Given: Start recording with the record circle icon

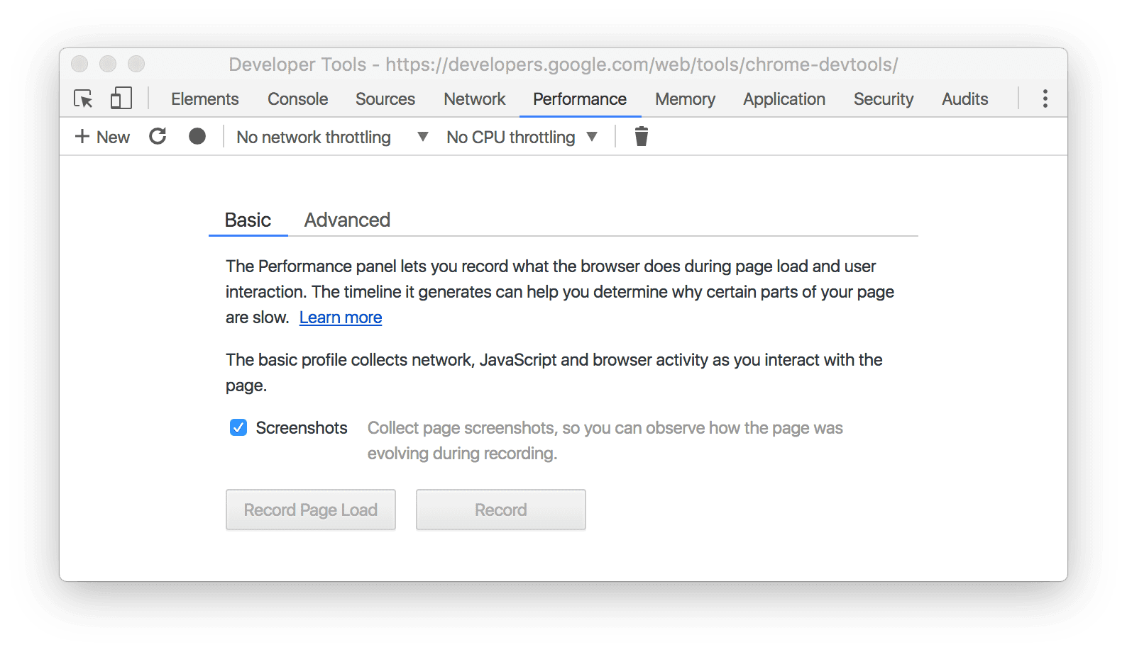Looking at the screenshot, I should click(x=197, y=136).
